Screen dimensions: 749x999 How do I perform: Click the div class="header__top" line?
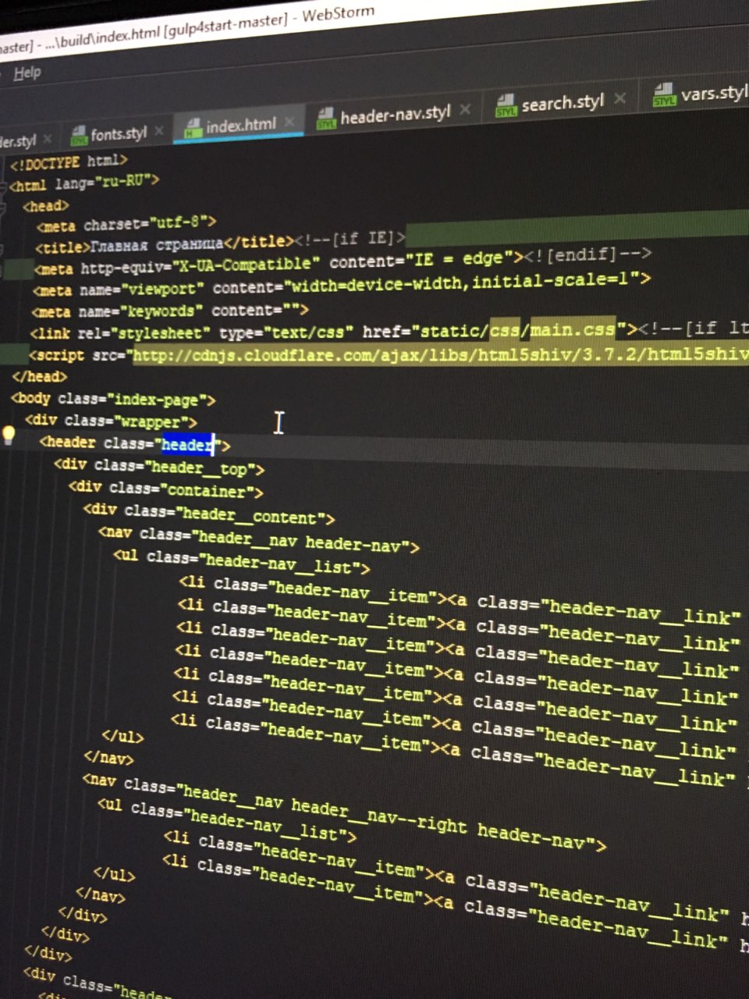[x=160, y=468]
